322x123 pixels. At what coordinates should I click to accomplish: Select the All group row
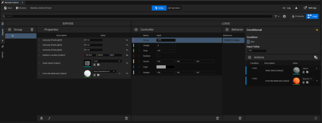pos(21,36)
